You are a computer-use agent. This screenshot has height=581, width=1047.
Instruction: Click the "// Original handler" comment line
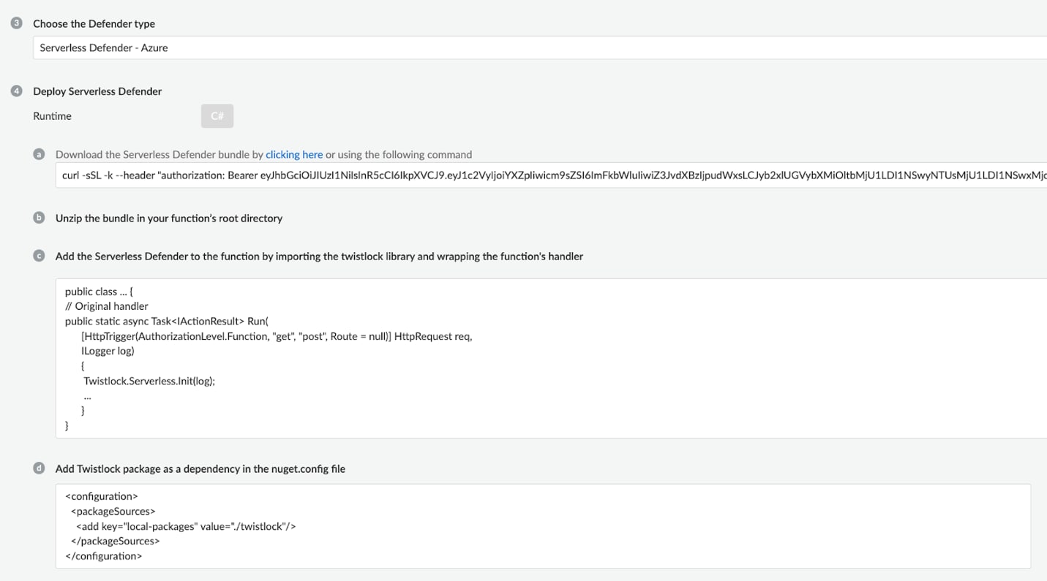tap(107, 306)
